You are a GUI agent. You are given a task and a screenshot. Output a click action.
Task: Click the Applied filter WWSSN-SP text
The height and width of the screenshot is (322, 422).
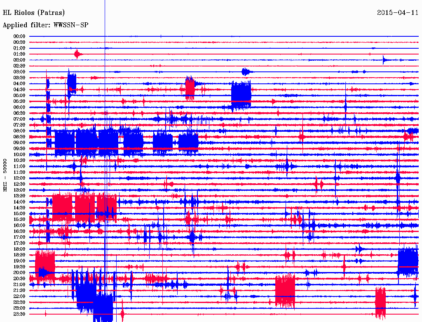coord(45,25)
